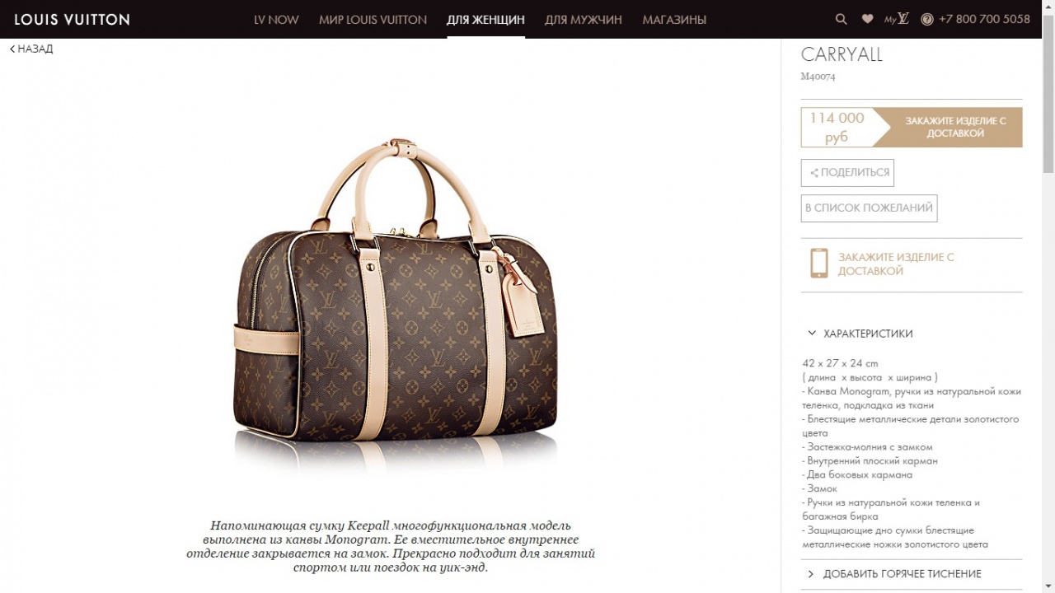Click the help question mark icon
This screenshot has height=593, width=1055.
(927, 19)
